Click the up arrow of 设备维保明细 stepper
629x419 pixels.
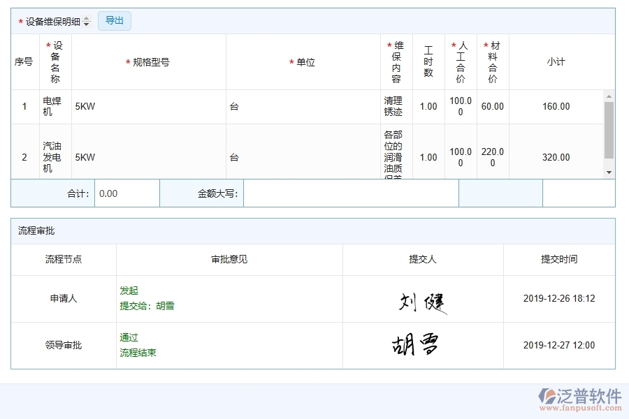coord(86,18)
